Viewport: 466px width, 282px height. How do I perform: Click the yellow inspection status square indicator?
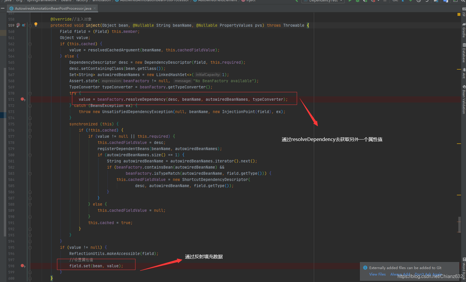[x=459, y=14]
